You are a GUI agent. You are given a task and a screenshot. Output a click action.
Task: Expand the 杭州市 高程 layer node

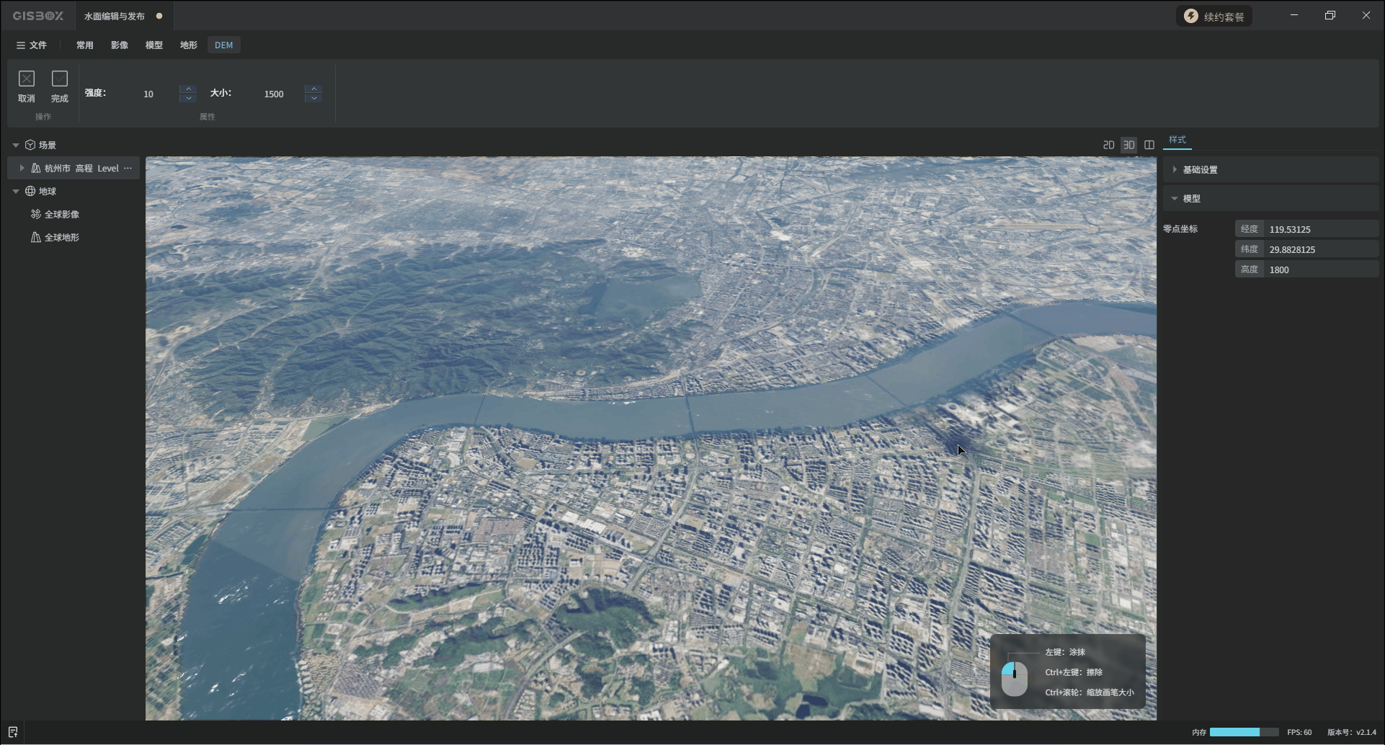[x=22, y=168]
